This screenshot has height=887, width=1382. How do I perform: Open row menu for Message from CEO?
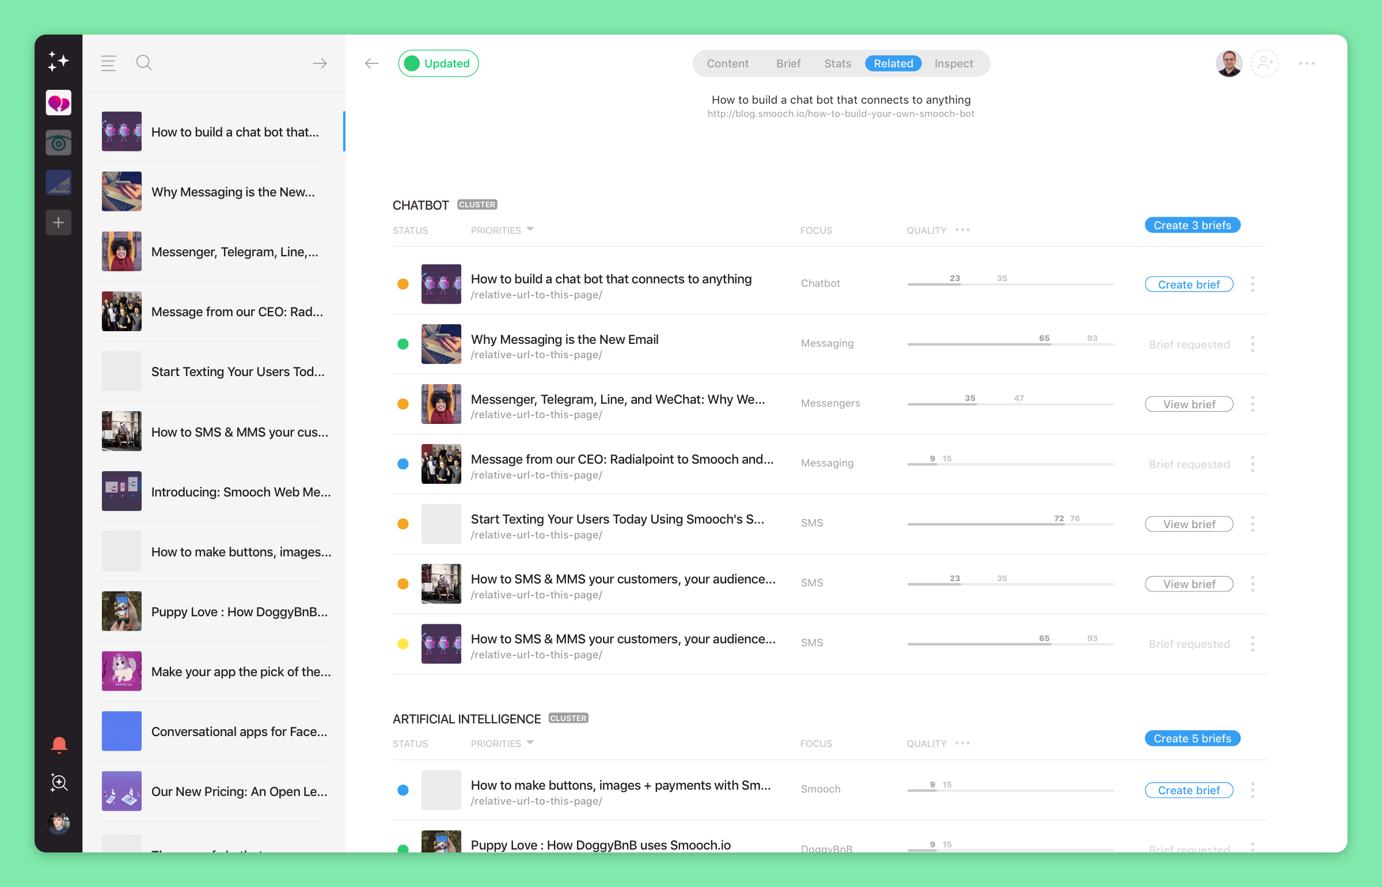pos(1253,464)
